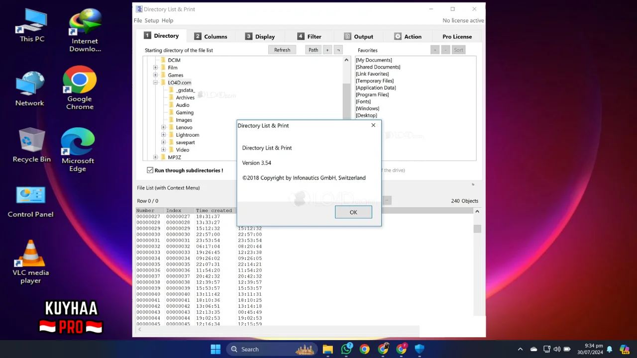637x358 pixels.
Task: Switch to the Output tab
Action: tap(358, 36)
